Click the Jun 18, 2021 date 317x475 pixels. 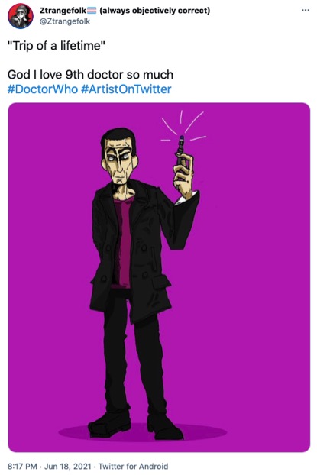tap(68, 466)
